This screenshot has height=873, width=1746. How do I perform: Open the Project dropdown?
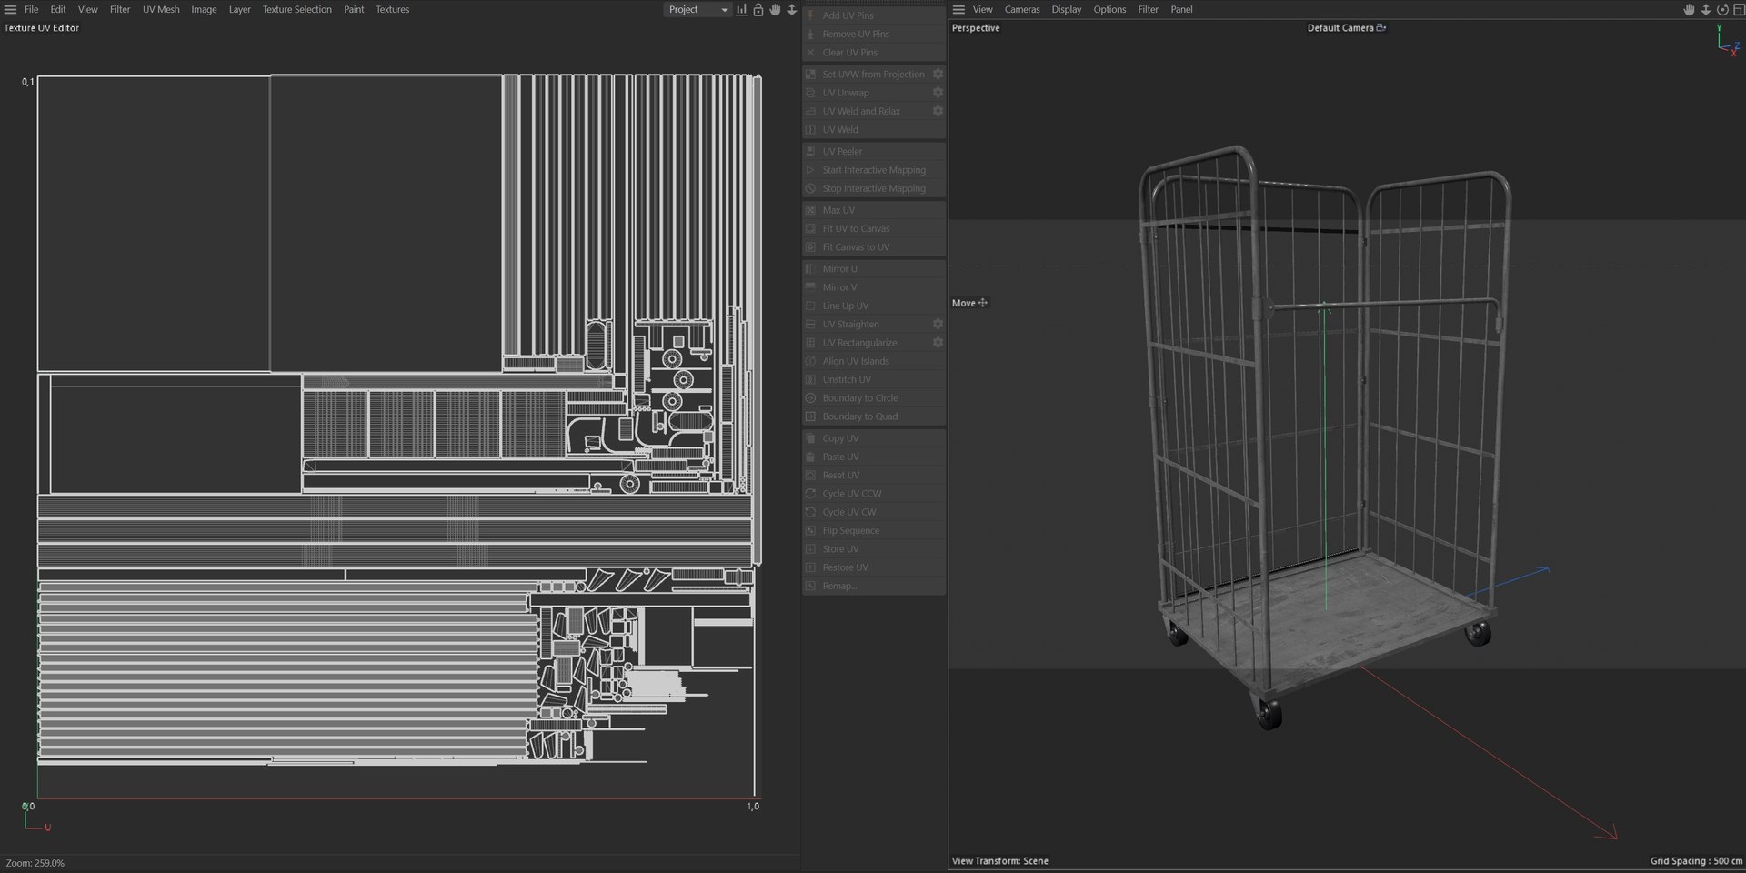tap(697, 9)
